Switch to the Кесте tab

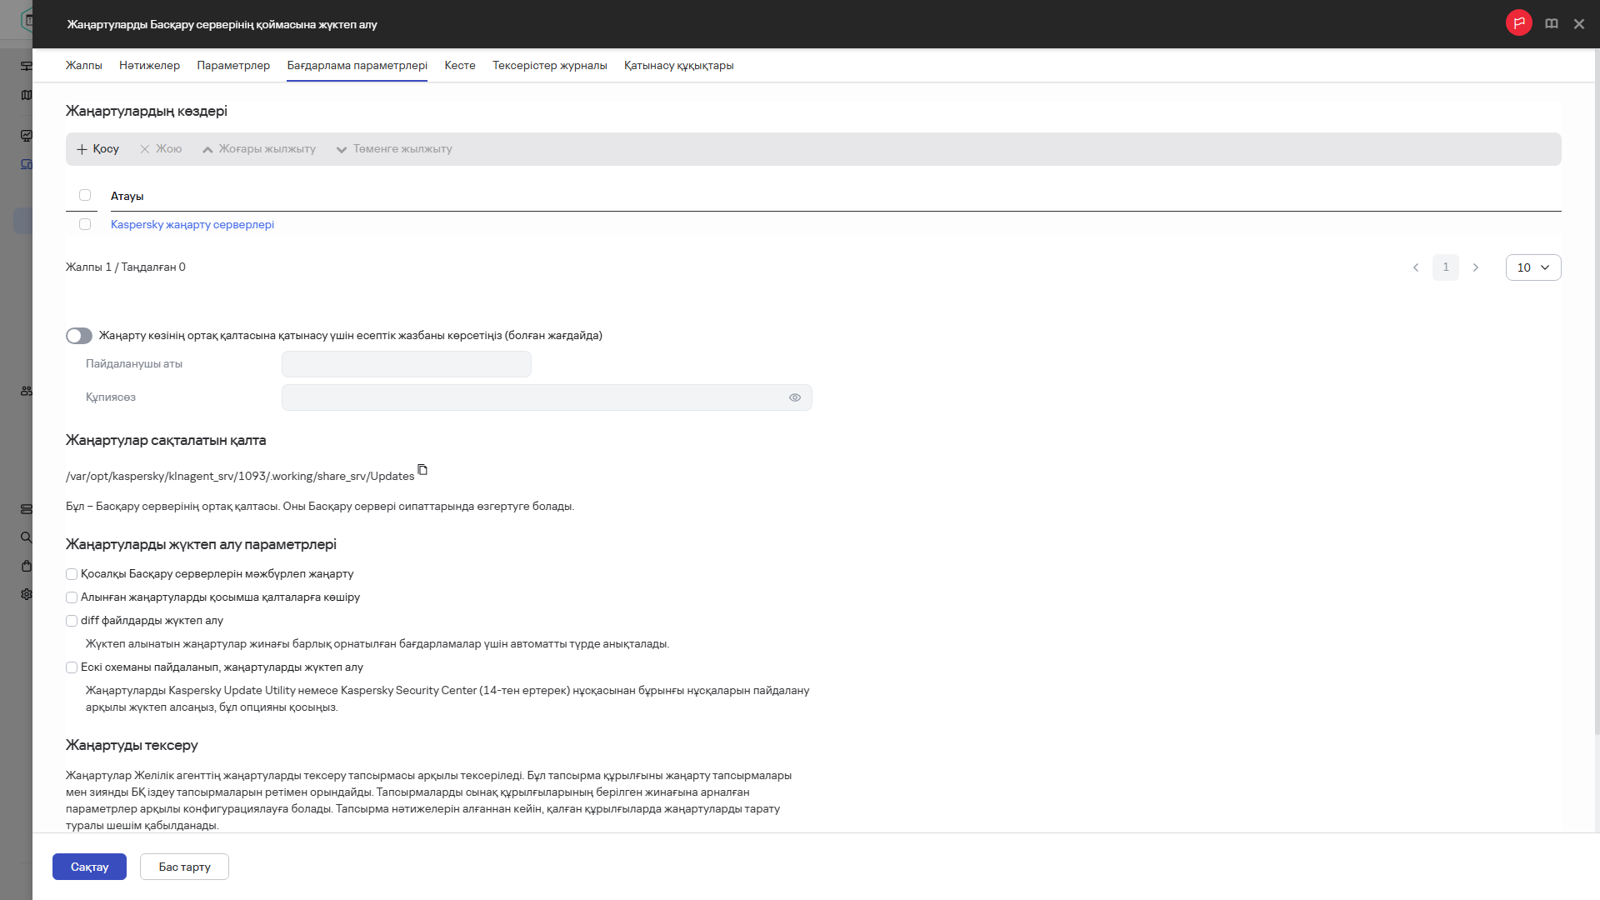click(459, 66)
